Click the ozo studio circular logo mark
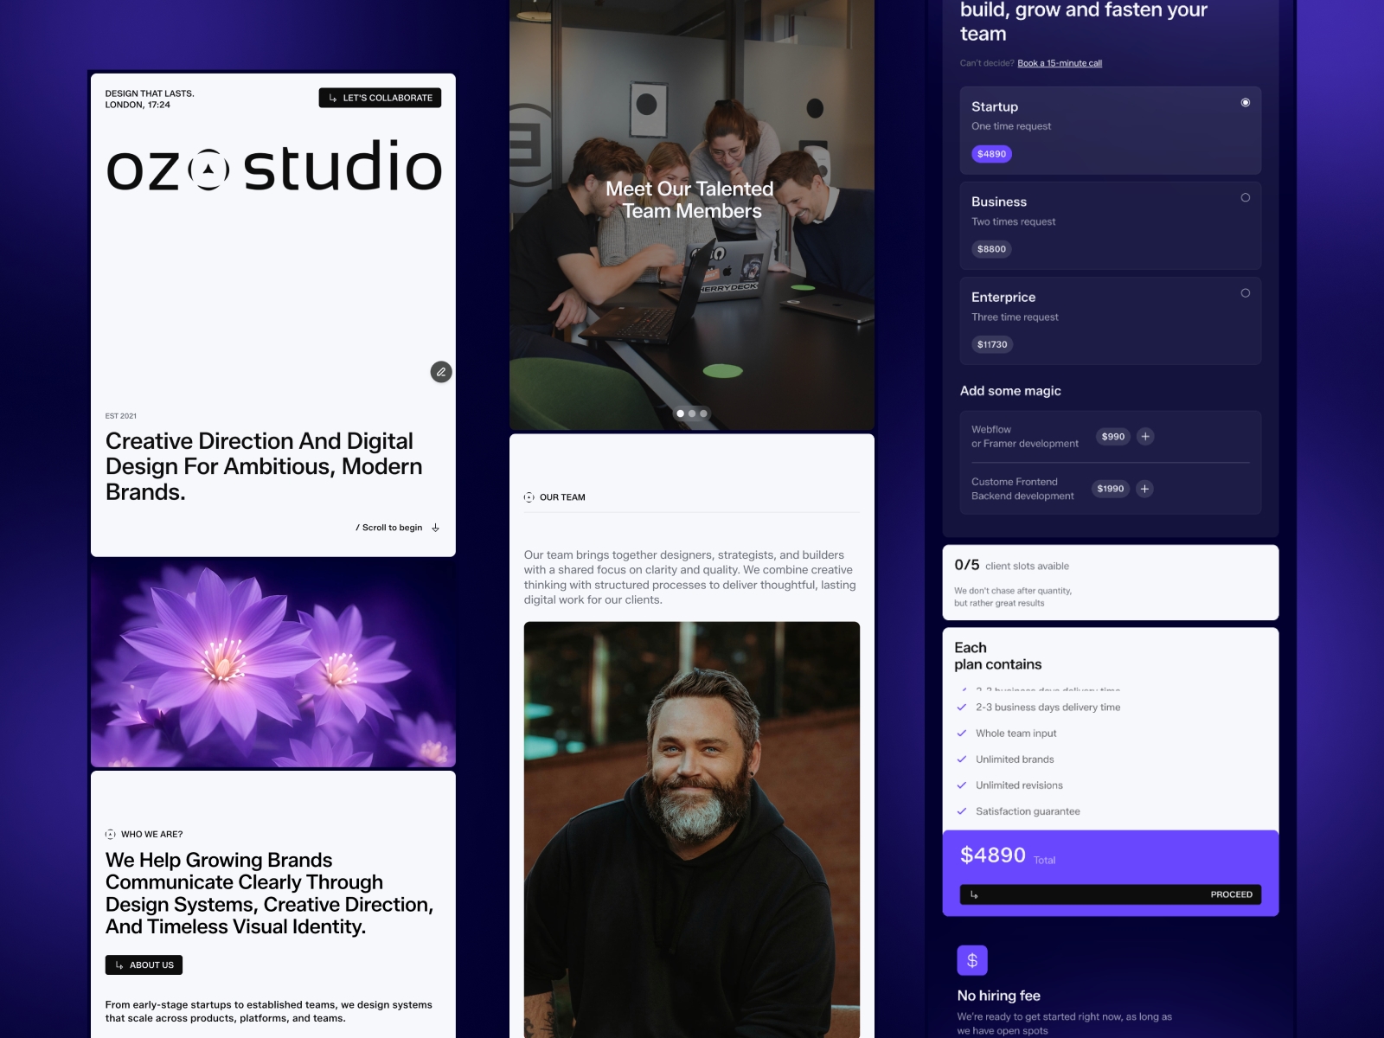Screen dimensions: 1384x1038 pos(208,170)
